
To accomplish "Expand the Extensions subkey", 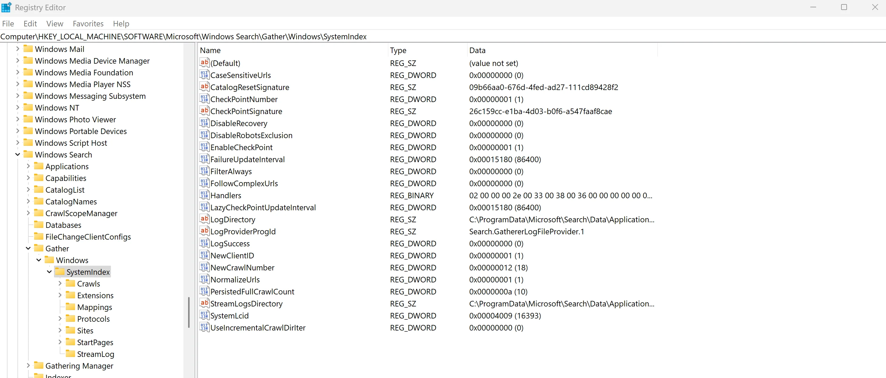I will tap(60, 295).
